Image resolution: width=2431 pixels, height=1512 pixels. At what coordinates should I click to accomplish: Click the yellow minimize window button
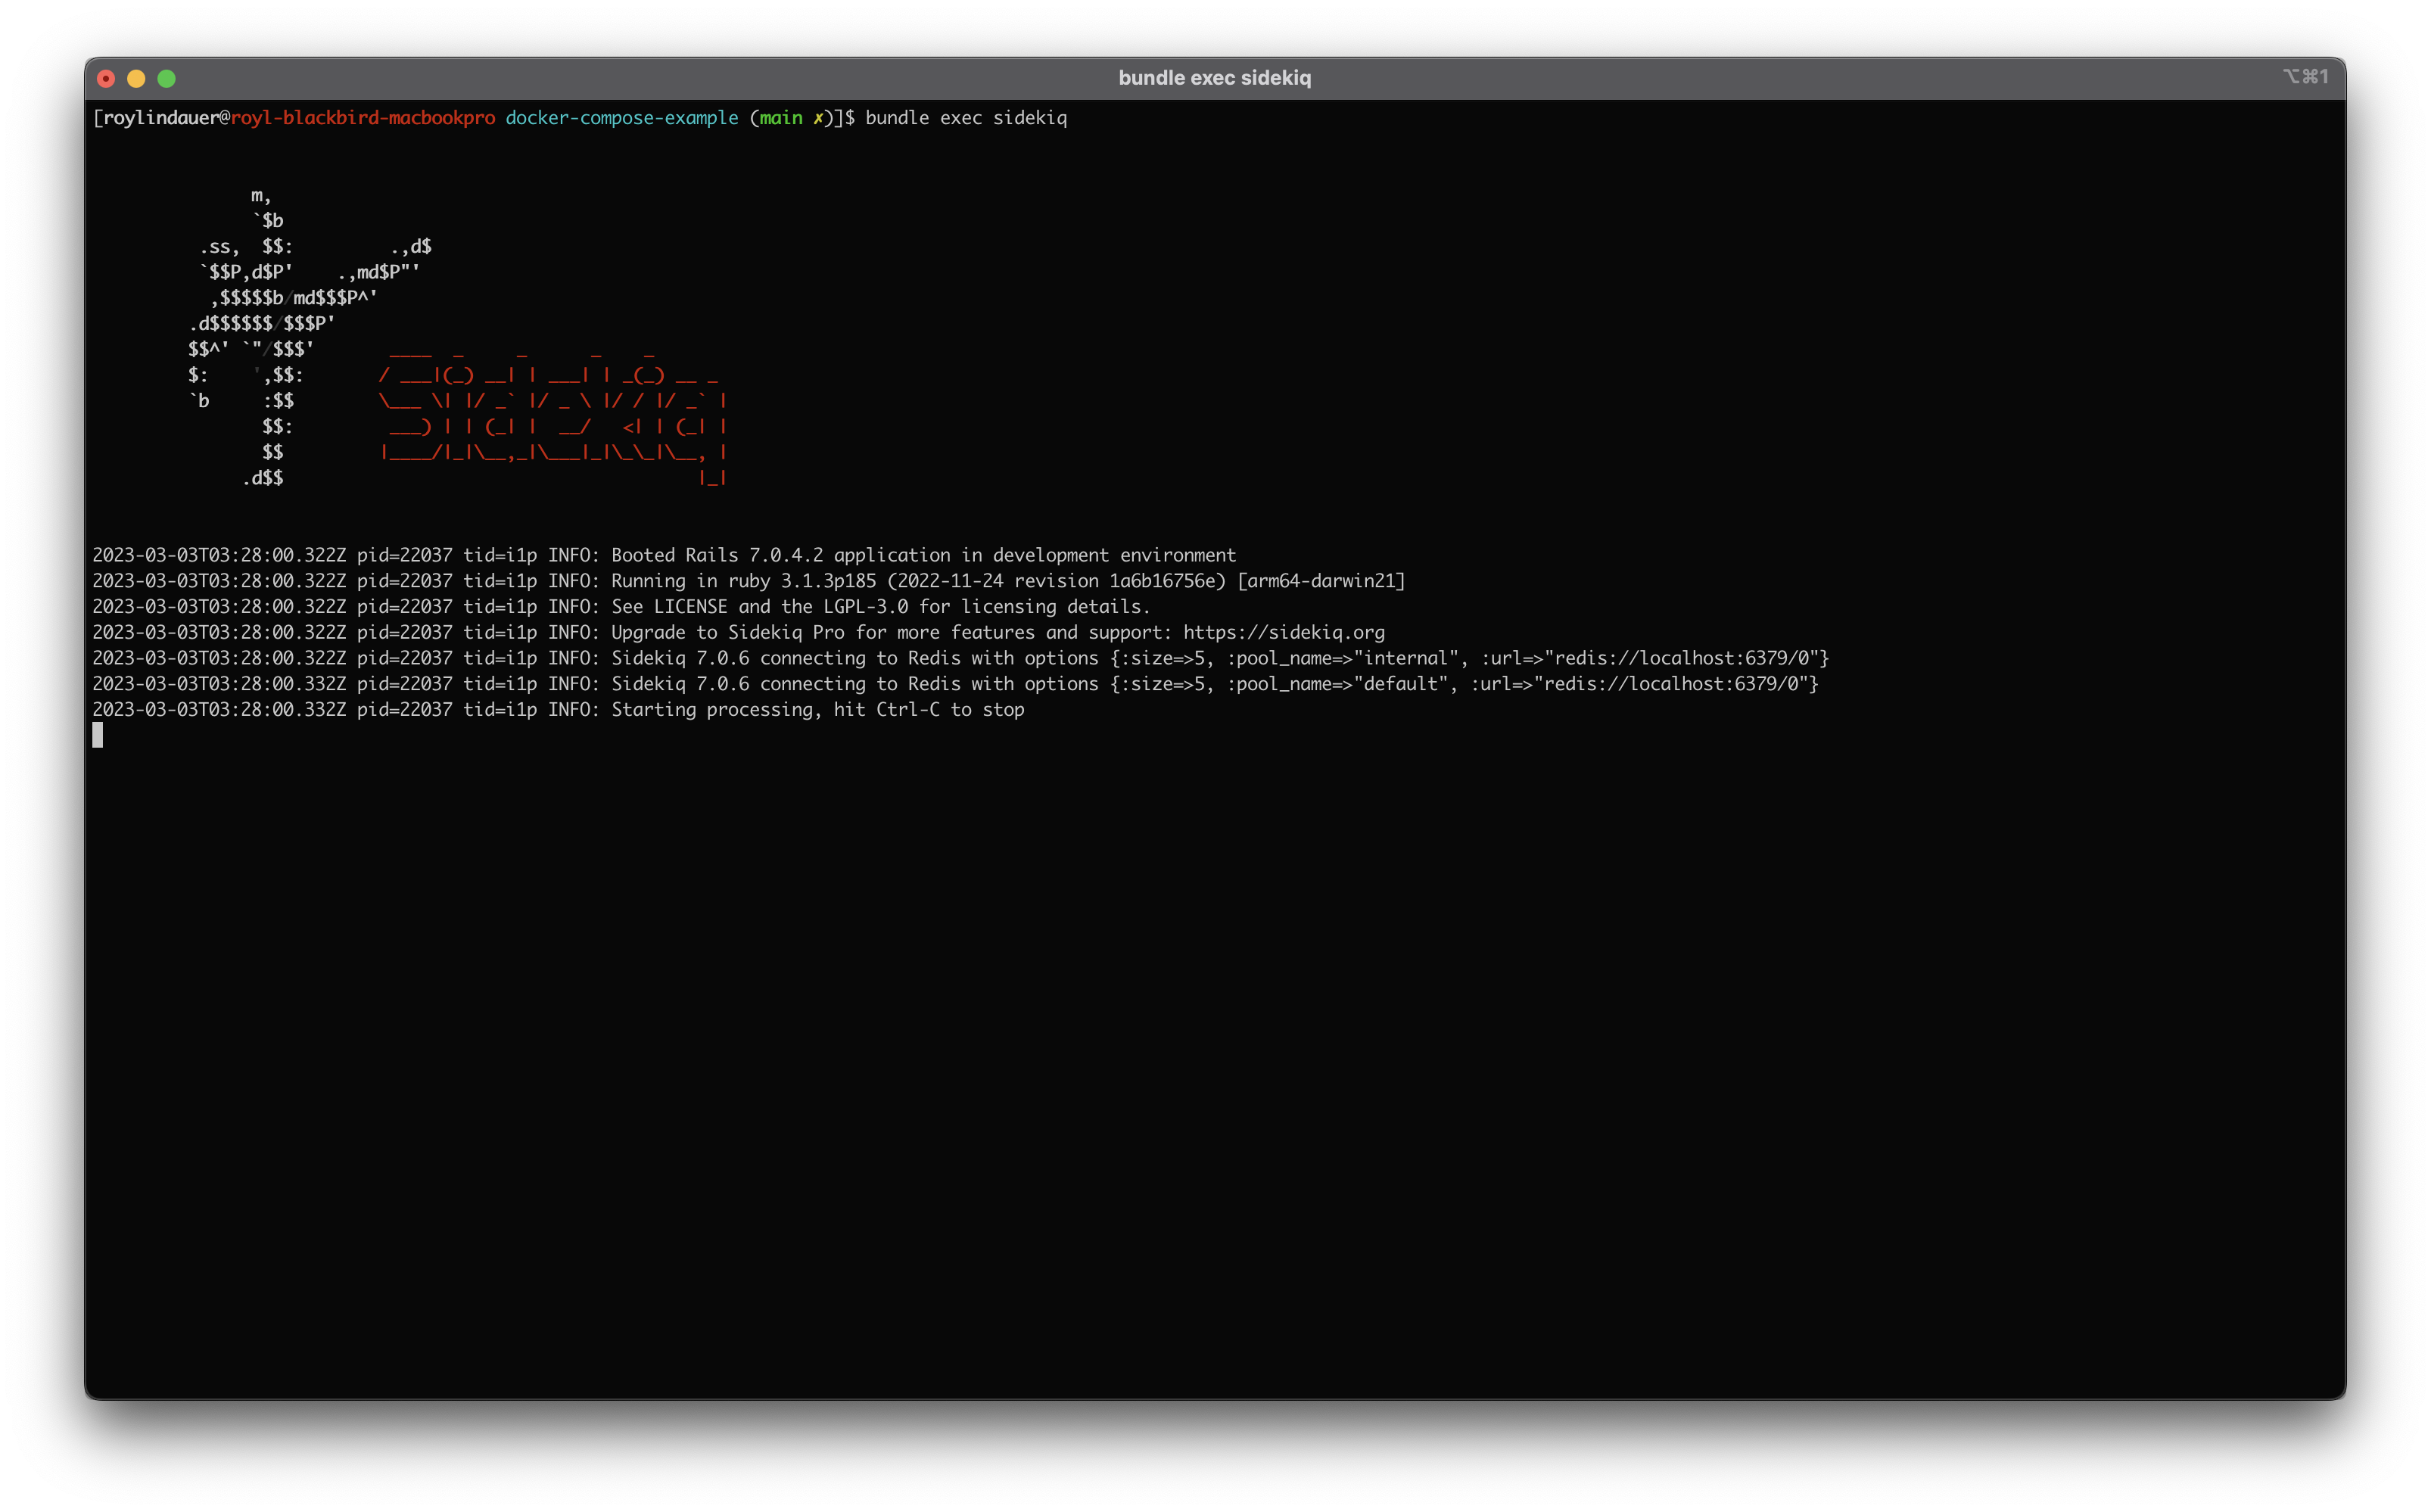click(136, 78)
